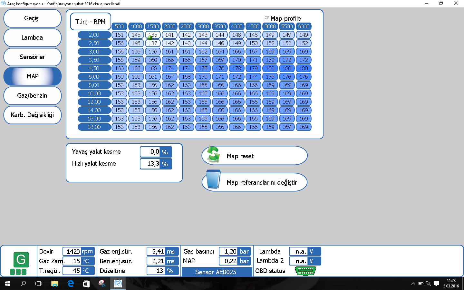Click the Sensör AEB025 button
The height and width of the screenshot is (290, 464).
(217, 272)
